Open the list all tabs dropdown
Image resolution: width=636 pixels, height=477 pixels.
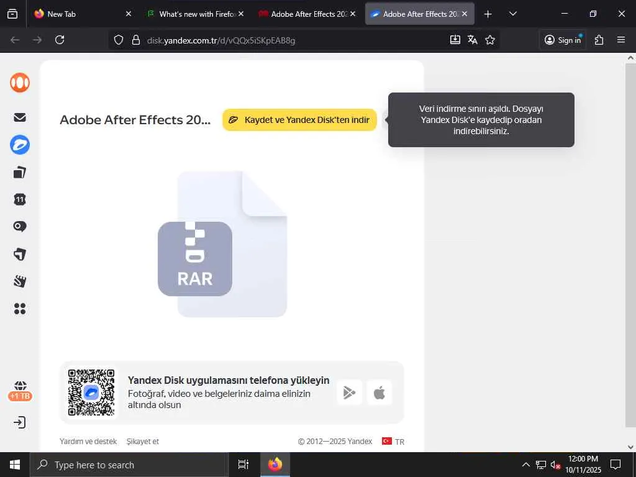(x=512, y=14)
